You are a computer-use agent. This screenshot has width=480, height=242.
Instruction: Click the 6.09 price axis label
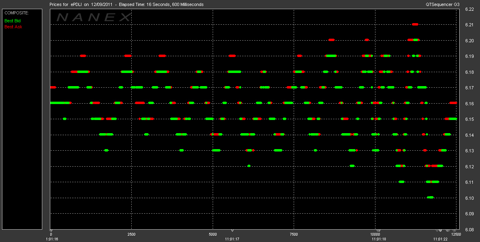pyautogui.click(x=469, y=214)
